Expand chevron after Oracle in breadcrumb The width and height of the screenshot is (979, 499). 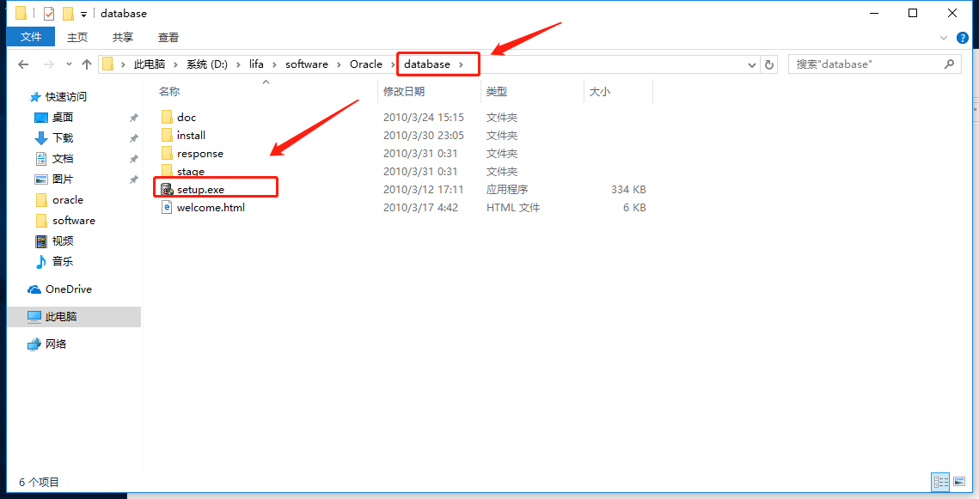tap(394, 64)
